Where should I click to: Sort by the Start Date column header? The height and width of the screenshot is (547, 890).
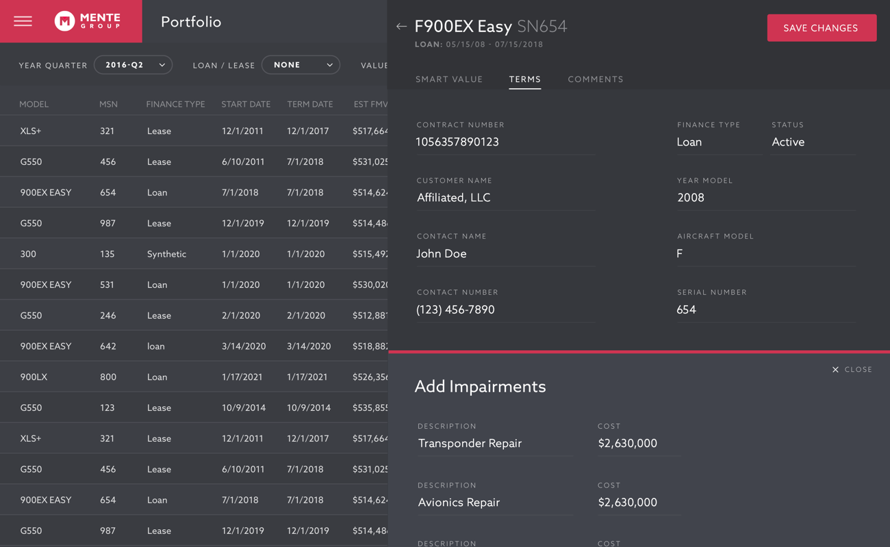(246, 104)
